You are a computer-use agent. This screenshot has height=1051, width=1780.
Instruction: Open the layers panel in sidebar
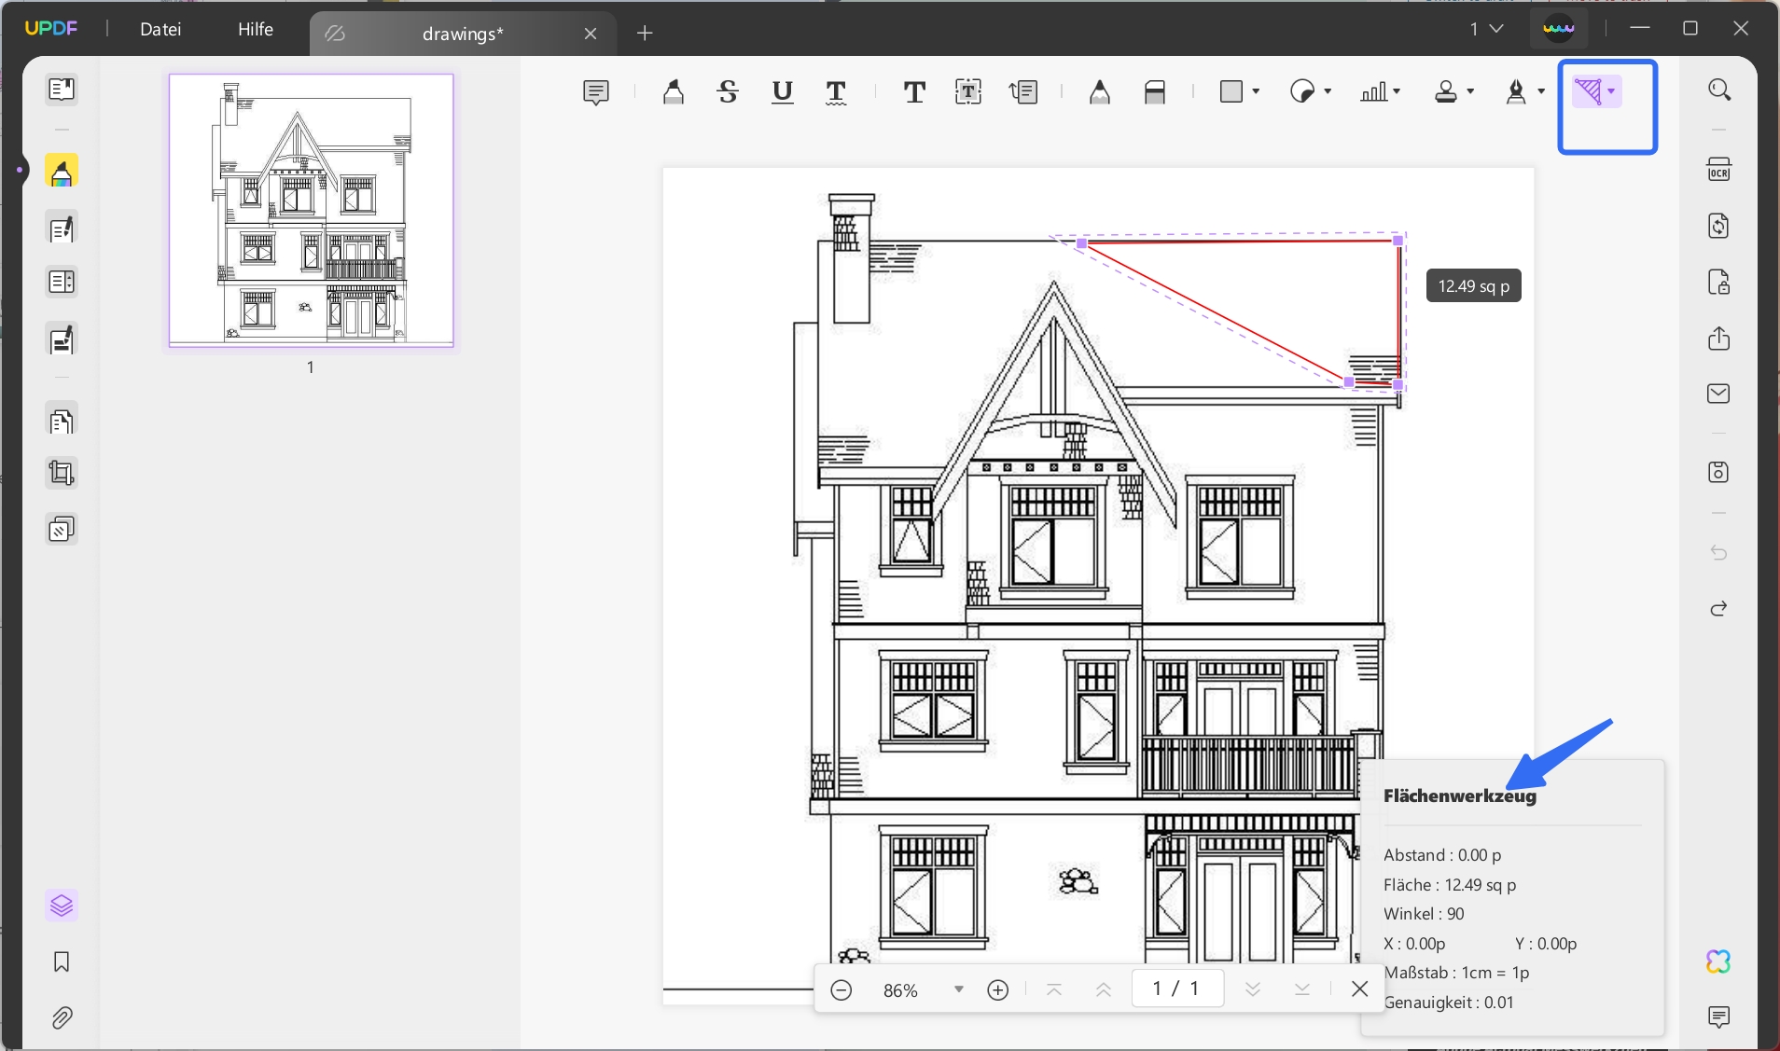click(62, 906)
